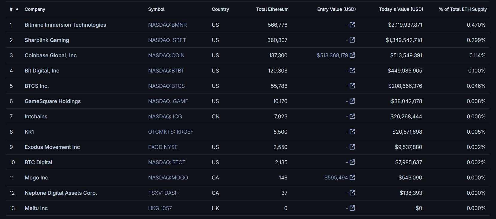Click the TSXV: DASH symbol link
Image resolution: width=496 pixels, height=219 pixels.
tap(163, 193)
